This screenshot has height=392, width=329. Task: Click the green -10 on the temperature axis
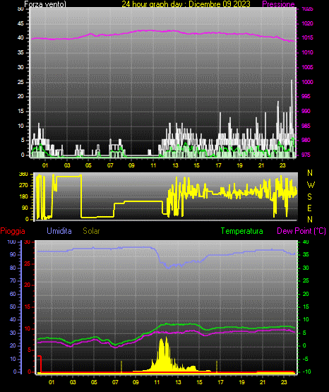click(306, 372)
